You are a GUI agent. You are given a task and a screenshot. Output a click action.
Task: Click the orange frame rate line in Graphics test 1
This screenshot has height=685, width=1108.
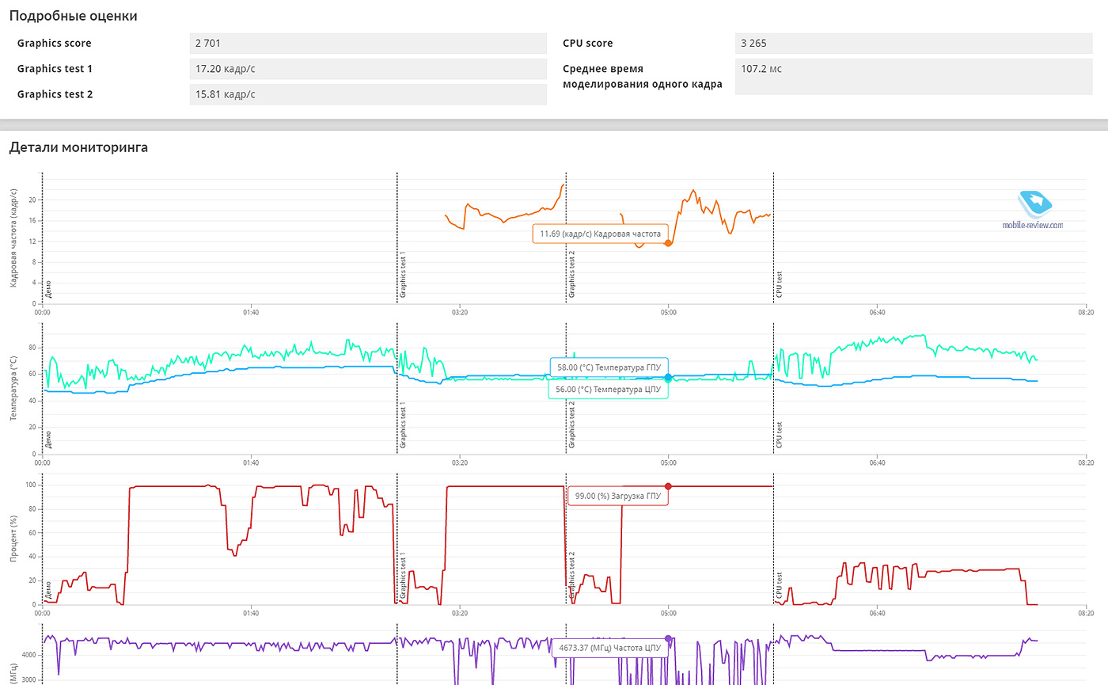click(504, 215)
